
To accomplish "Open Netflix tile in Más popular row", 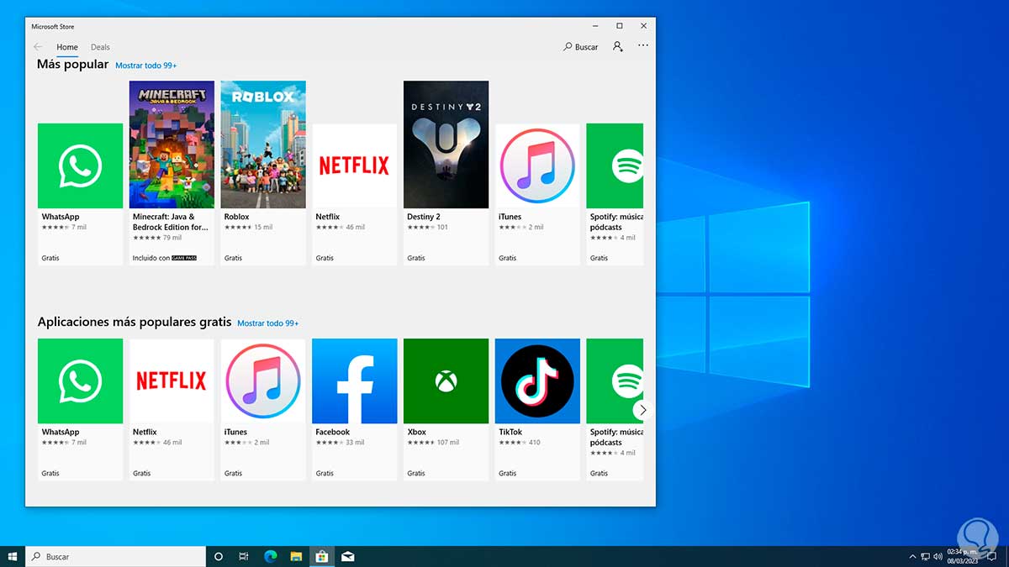I will pos(354,194).
